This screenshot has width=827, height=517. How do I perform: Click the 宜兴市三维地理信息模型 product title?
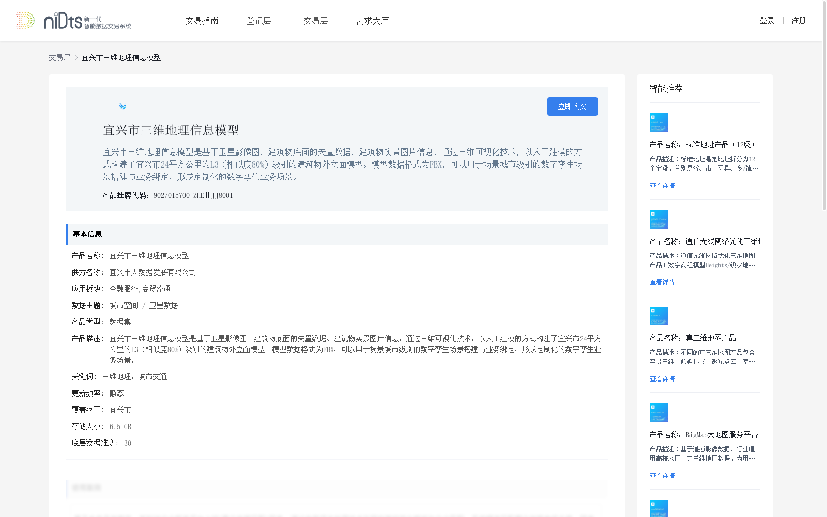click(x=171, y=130)
